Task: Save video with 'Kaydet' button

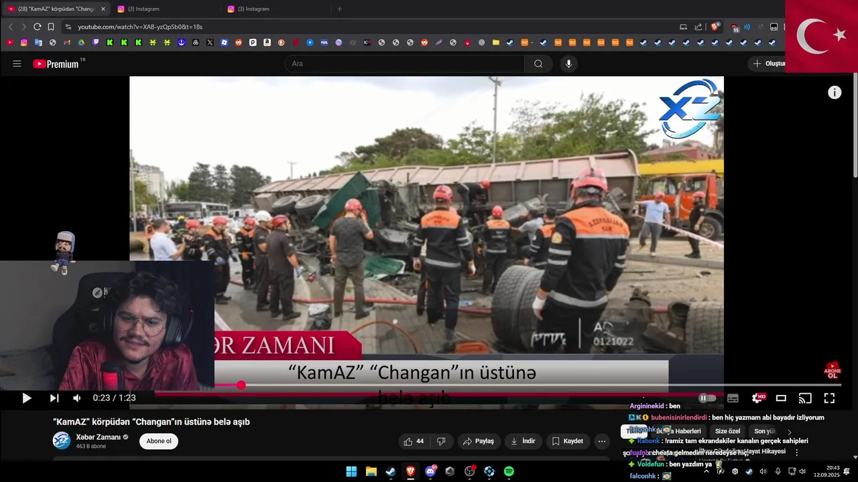Action: (x=567, y=441)
